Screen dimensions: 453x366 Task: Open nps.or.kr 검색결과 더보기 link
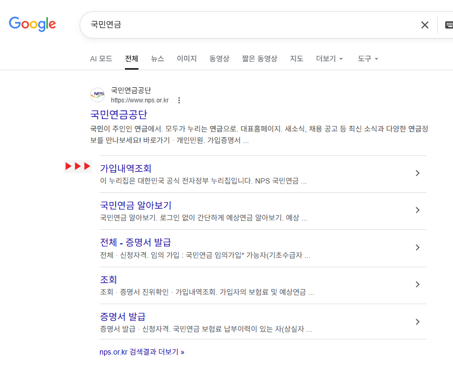[x=142, y=352]
